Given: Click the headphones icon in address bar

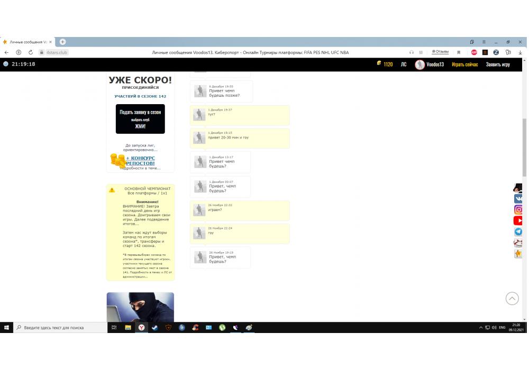Looking at the screenshot, I should (x=411, y=52).
